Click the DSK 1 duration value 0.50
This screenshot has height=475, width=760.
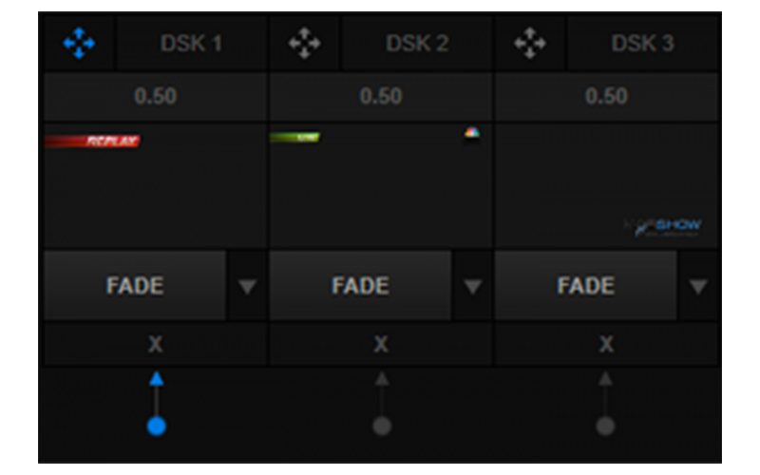click(156, 97)
